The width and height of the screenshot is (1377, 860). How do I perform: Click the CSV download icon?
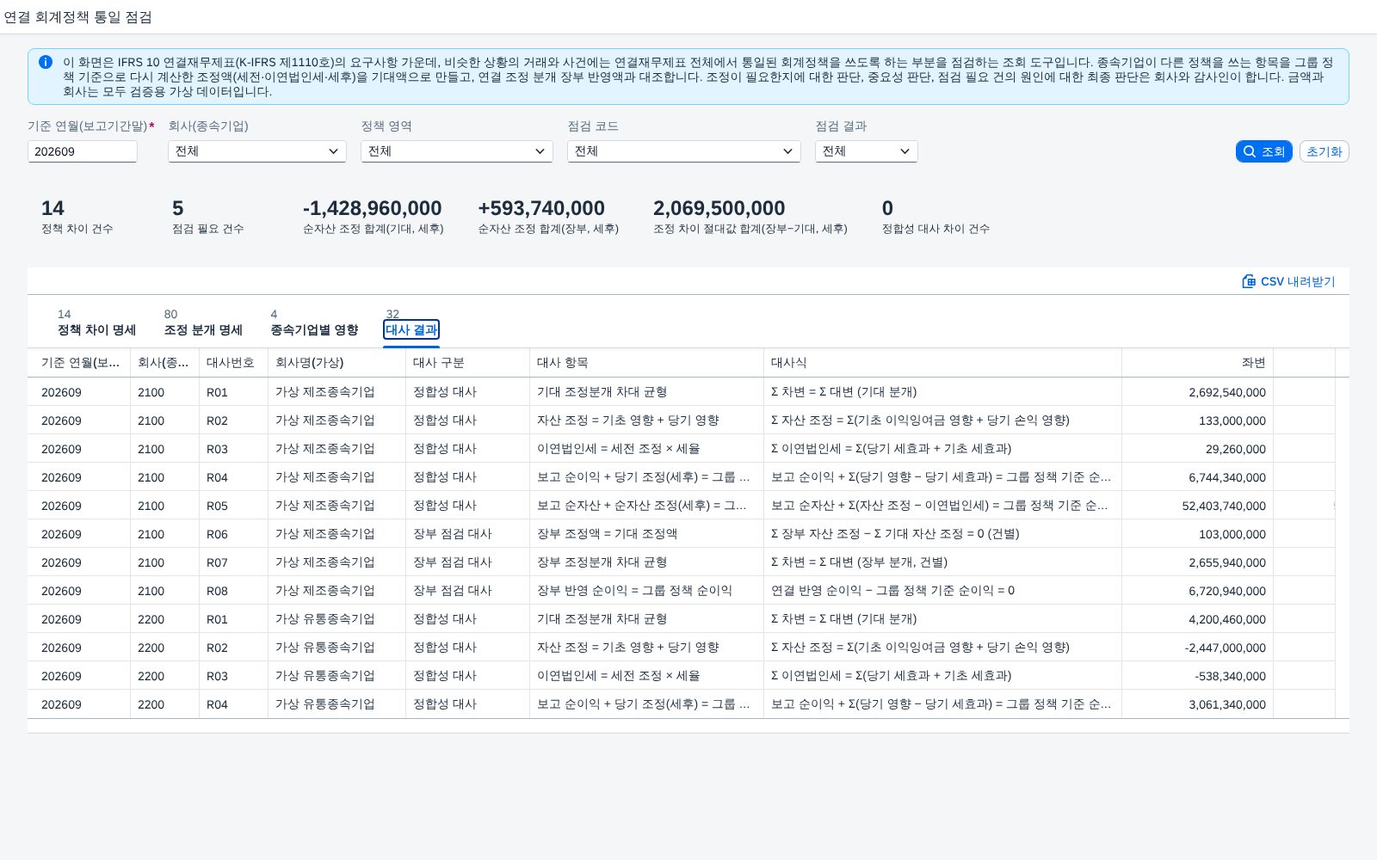(1249, 281)
